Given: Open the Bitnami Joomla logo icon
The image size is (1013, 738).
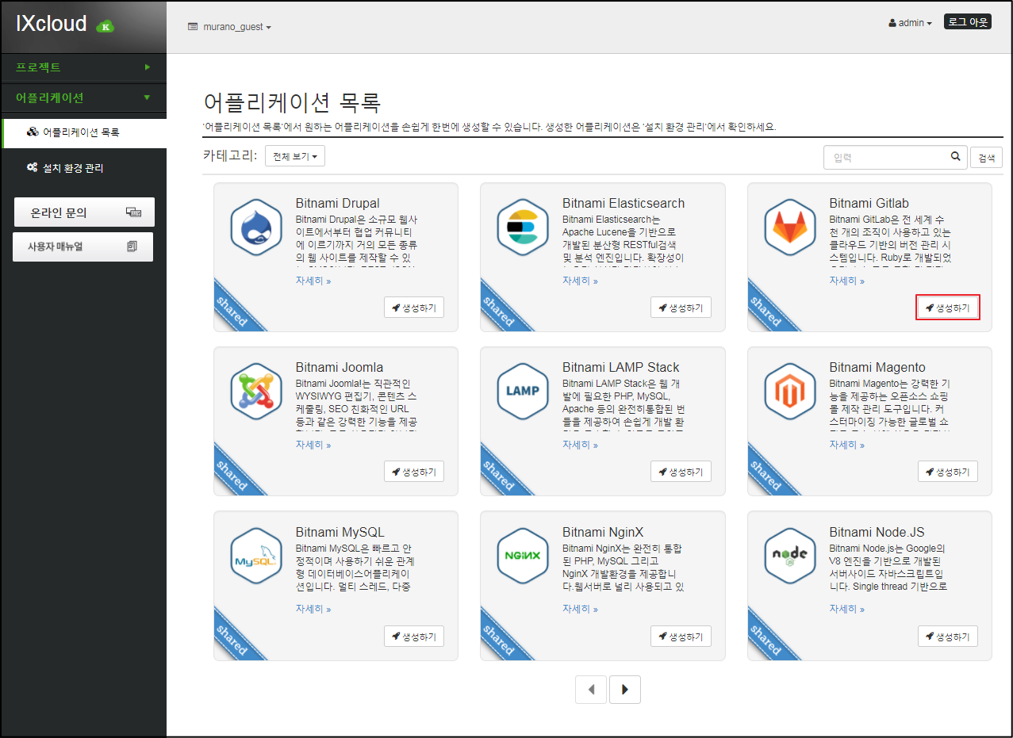Looking at the screenshot, I should 256,392.
